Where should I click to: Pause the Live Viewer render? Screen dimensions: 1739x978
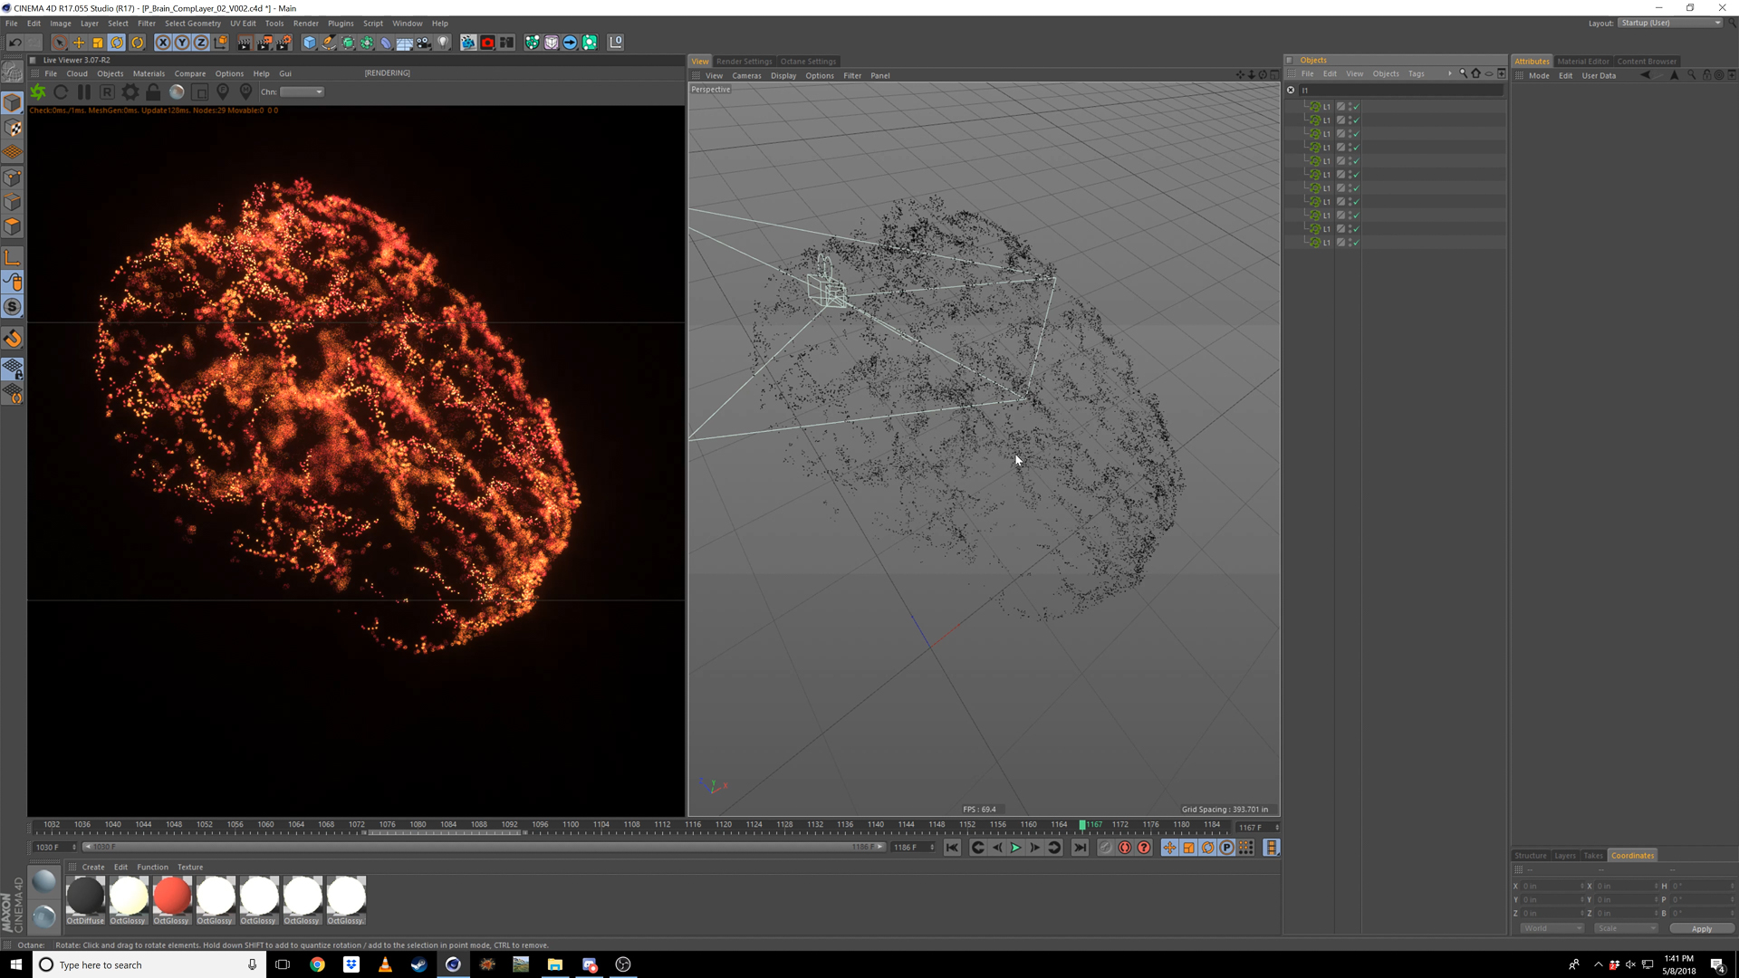tap(84, 92)
